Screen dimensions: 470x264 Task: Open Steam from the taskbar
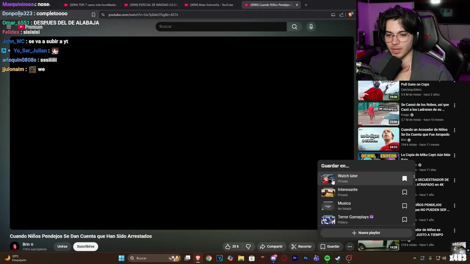(x=338, y=258)
